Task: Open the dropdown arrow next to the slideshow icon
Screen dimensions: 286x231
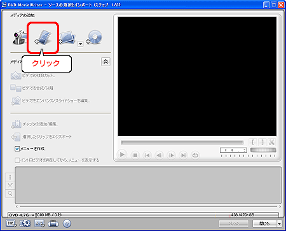Action: 80,44
